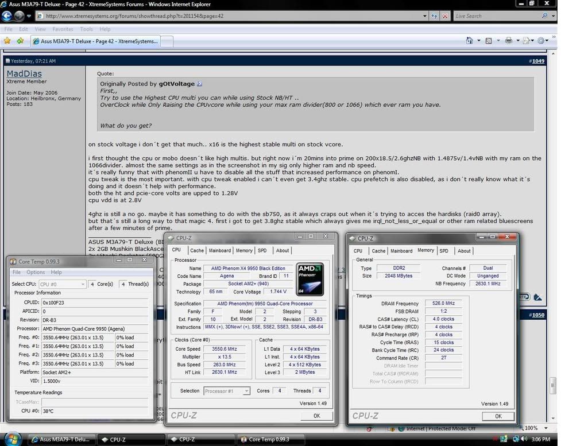Click the browser page scrollbar thumb

pos(553,385)
